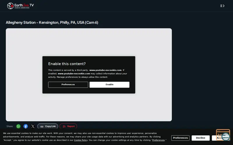The image size is (233, 145).
Task: Open Preferences in the content dialog
Action: click(x=68, y=85)
